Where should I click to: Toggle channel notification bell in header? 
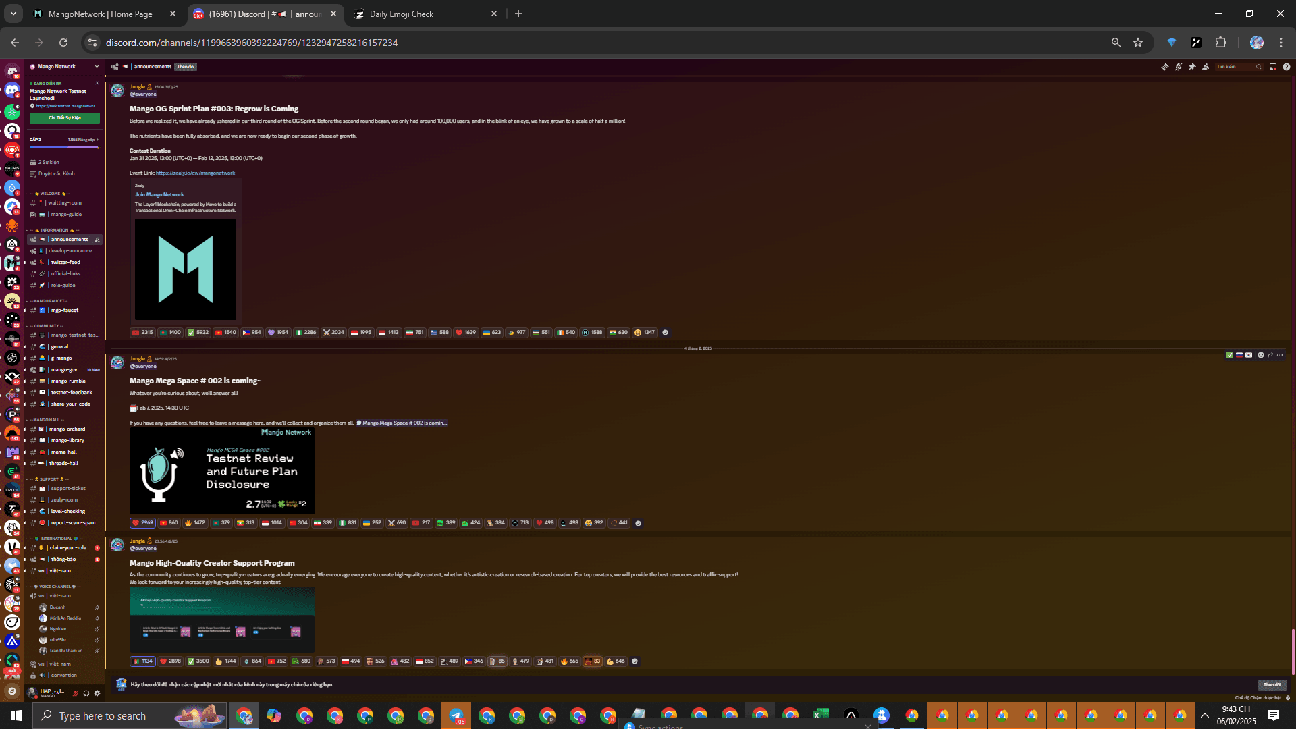pyautogui.click(x=1179, y=67)
